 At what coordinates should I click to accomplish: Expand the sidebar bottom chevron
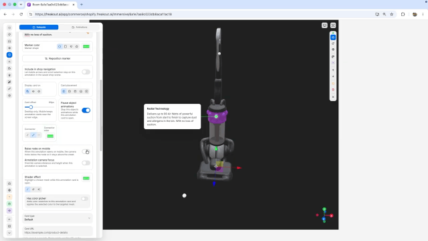9,233
